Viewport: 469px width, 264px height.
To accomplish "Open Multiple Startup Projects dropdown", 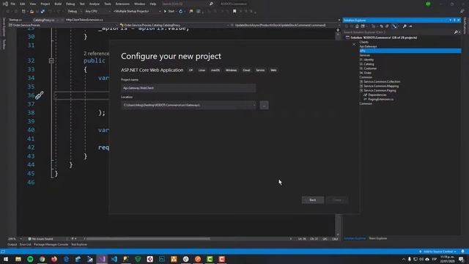I will [137, 12].
